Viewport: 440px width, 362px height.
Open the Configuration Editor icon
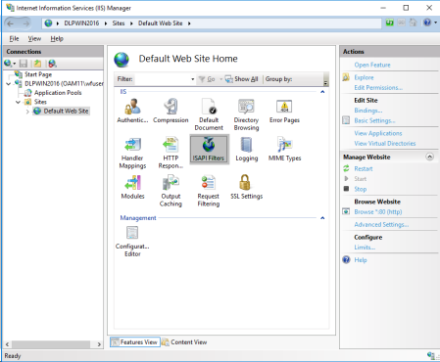[x=132, y=233]
